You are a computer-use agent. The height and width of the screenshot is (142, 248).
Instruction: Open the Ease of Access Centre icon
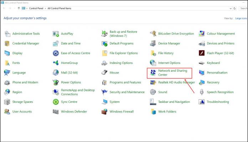coord(56,53)
